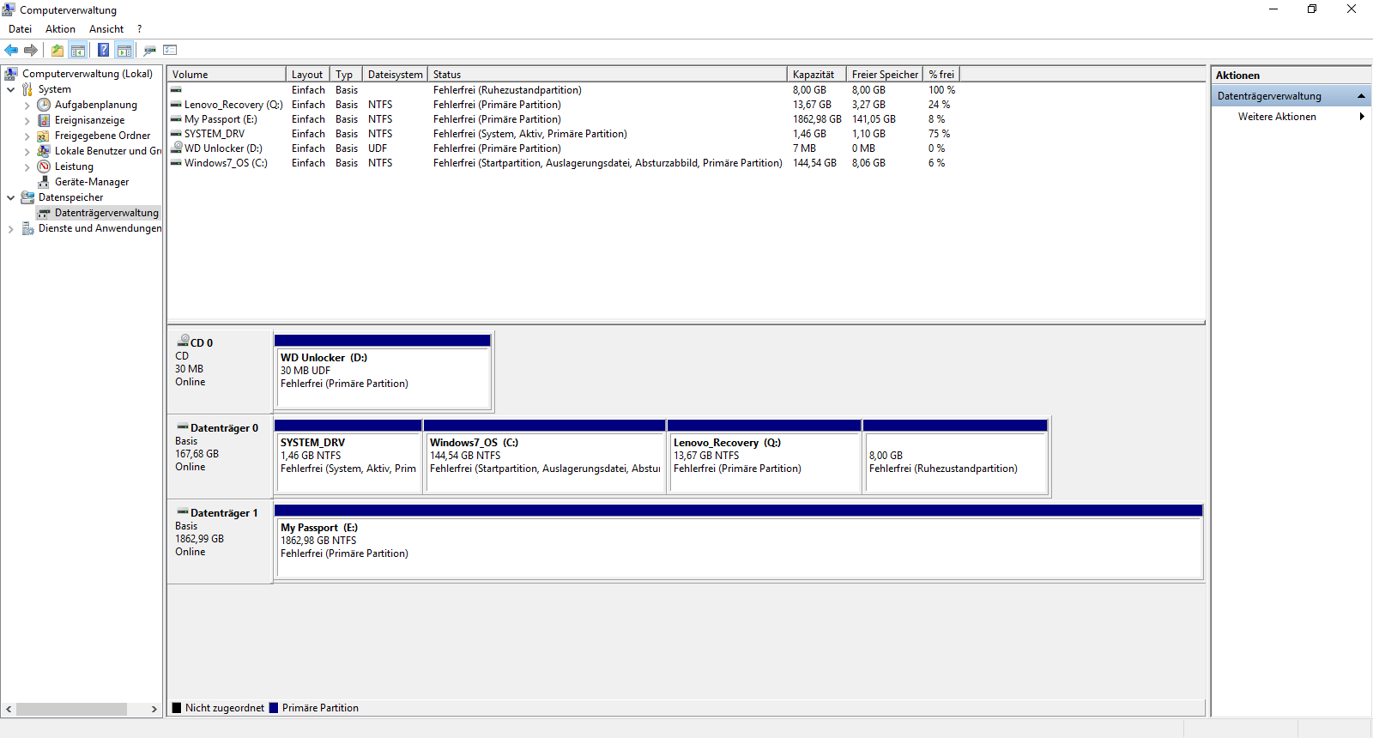The image size is (1373, 738).
Task: Click the Geräte-Manager icon
Action: 44,182
